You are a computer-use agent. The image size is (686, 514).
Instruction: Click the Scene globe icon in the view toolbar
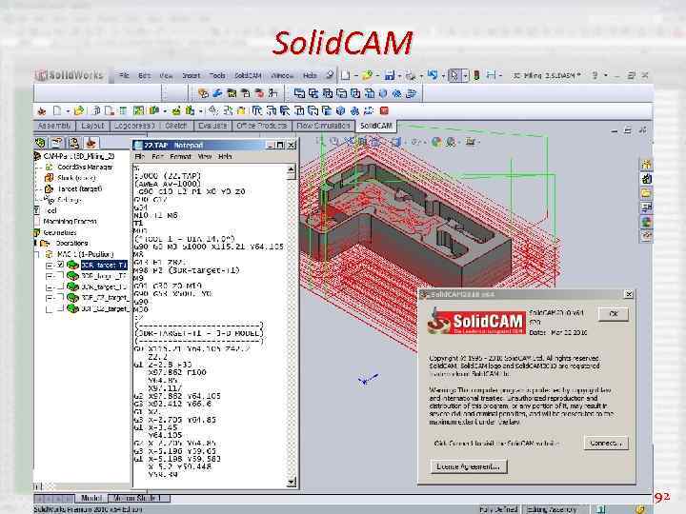click(x=451, y=142)
